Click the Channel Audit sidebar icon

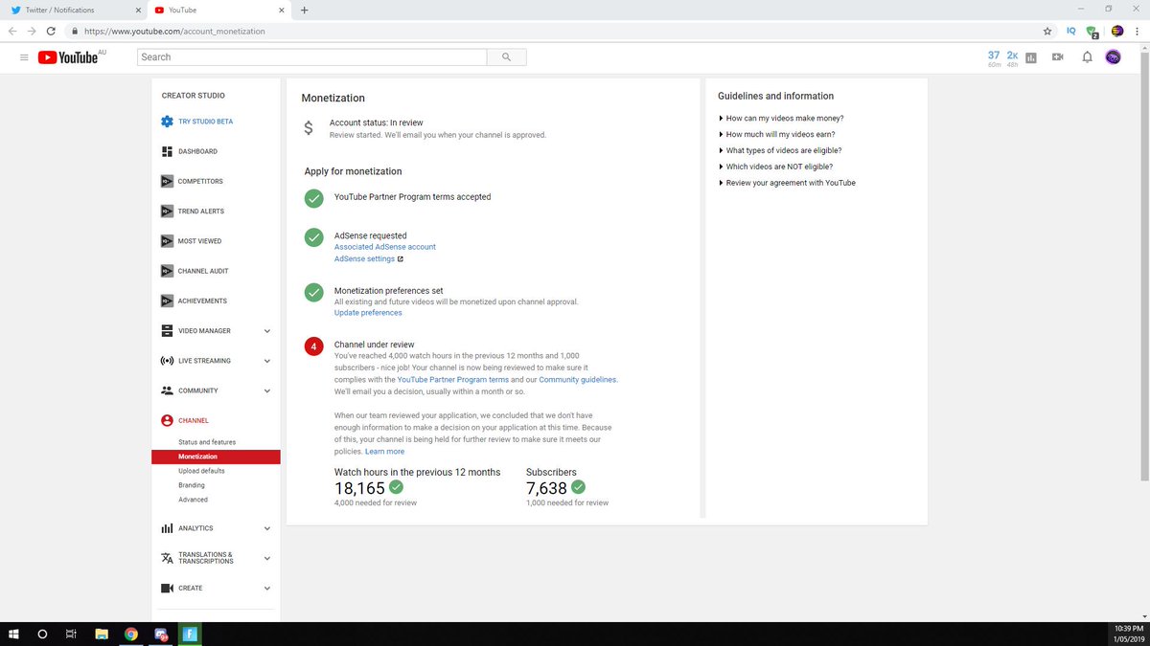click(x=167, y=271)
